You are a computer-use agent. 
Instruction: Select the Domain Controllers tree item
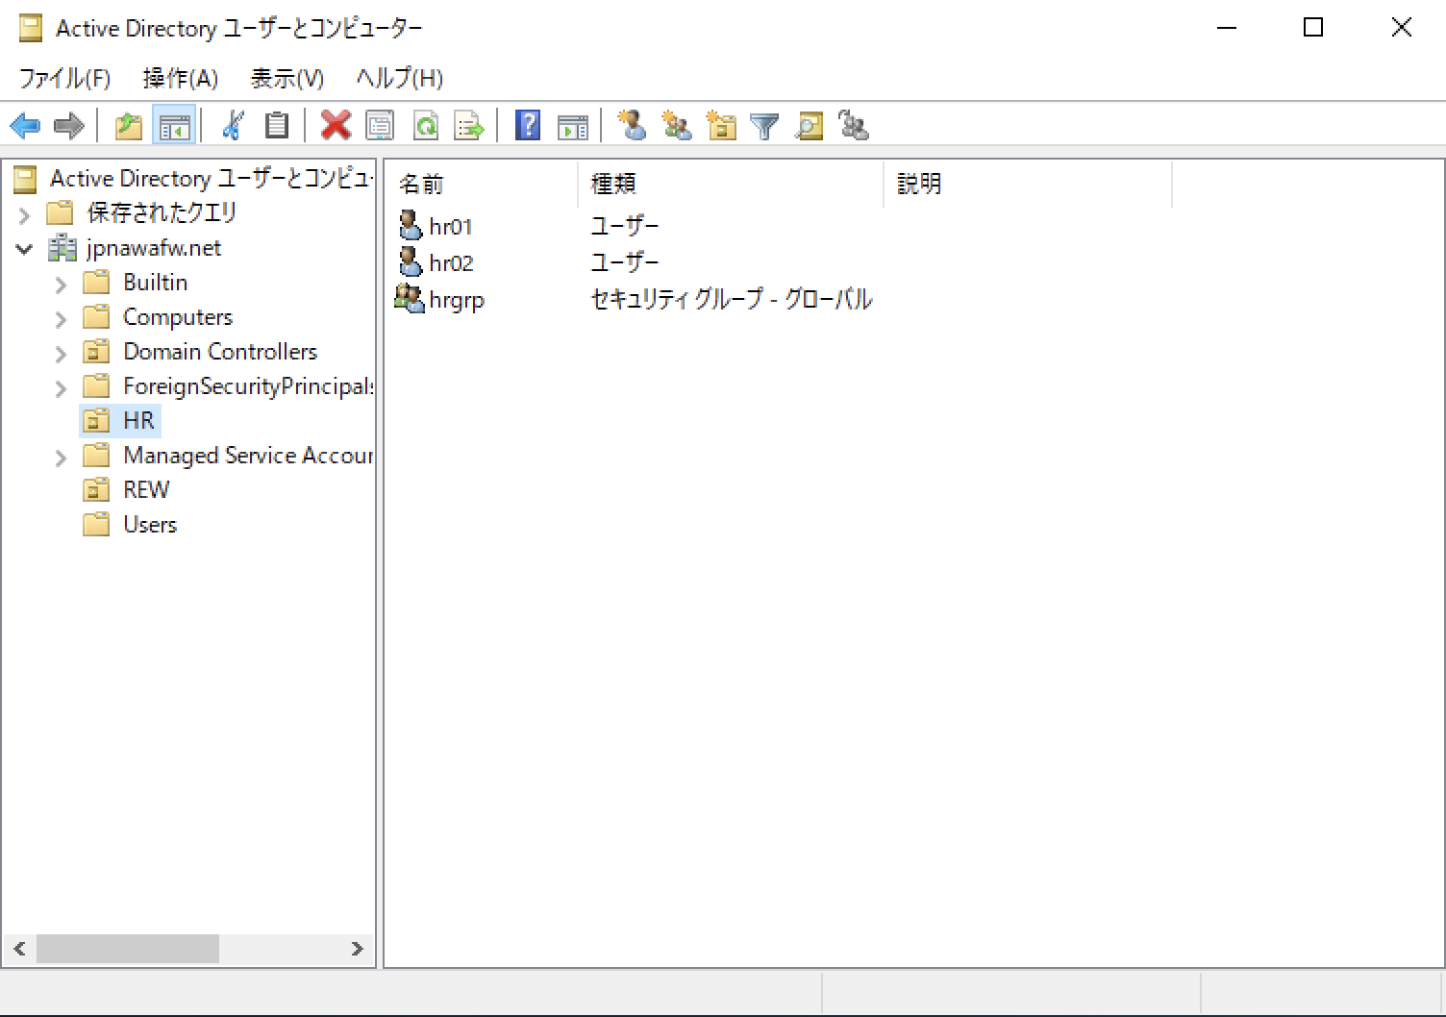pyautogui.click(x=220, y=352)
